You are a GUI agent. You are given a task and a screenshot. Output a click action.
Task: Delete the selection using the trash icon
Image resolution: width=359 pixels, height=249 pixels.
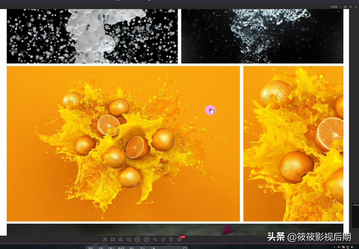pyautogui.click(x=171, y=239)
